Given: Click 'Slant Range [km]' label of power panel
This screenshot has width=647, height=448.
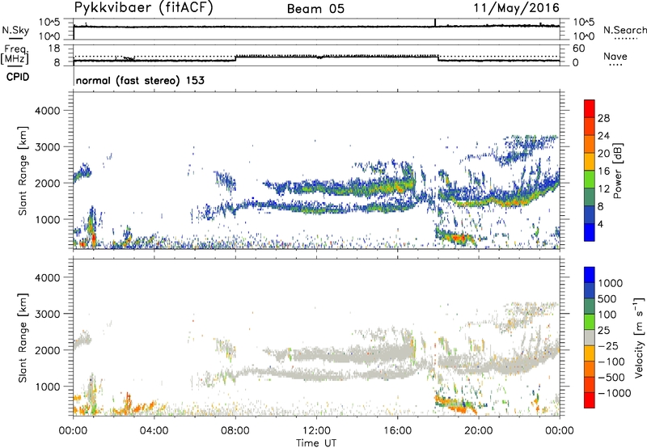Looking at the screenshot, I should click(x=23, y=171).
